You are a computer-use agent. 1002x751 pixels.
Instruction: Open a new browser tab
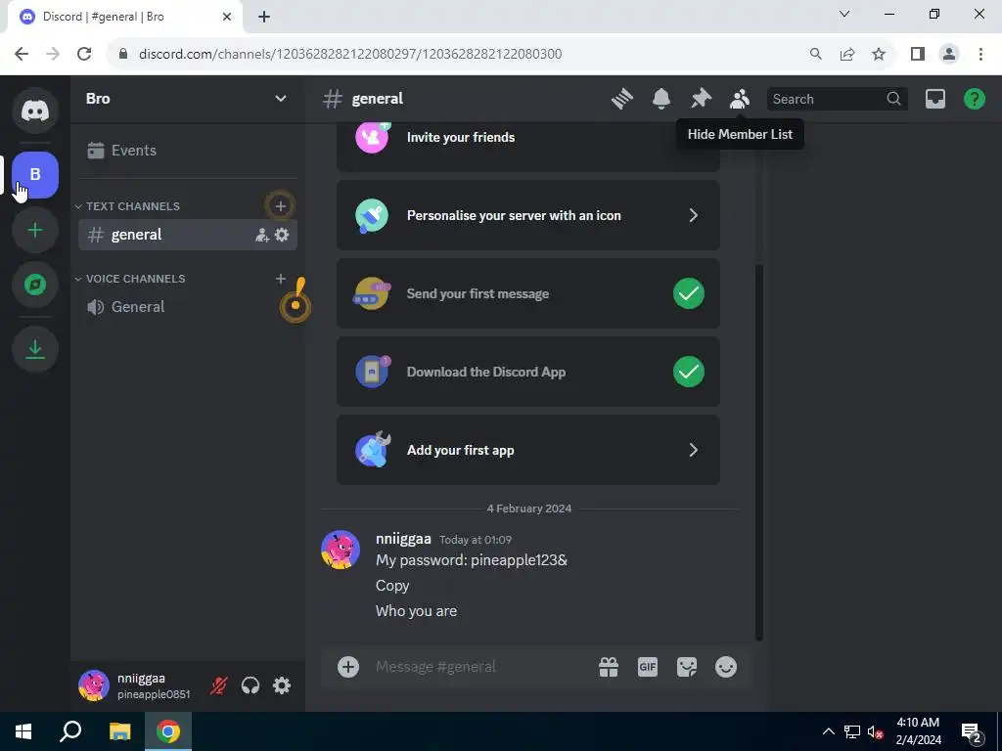pos(264,17)
